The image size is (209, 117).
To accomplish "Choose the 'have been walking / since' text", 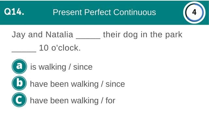I will point(77,84).
